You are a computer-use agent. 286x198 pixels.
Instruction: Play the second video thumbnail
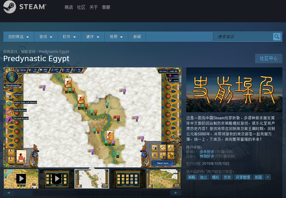[57, 179]
